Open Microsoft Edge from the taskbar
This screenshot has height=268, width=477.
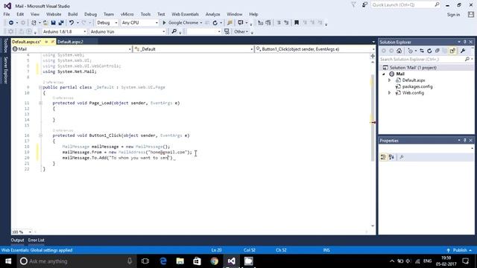(x=163, y=261)
